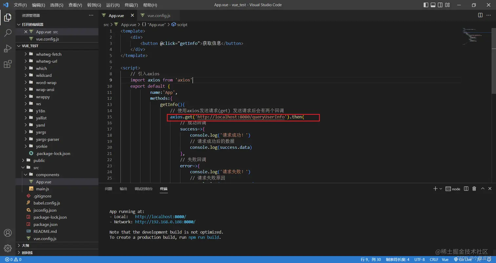Open README.md in the file tree

point(57,231)
